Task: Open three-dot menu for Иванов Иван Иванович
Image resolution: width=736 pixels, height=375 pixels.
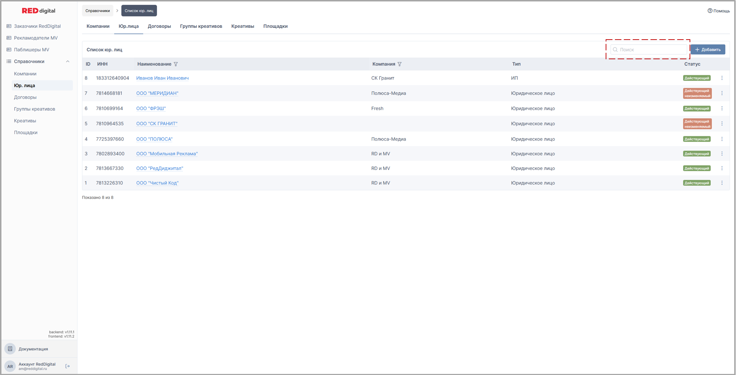Action: tap(722, 78)
